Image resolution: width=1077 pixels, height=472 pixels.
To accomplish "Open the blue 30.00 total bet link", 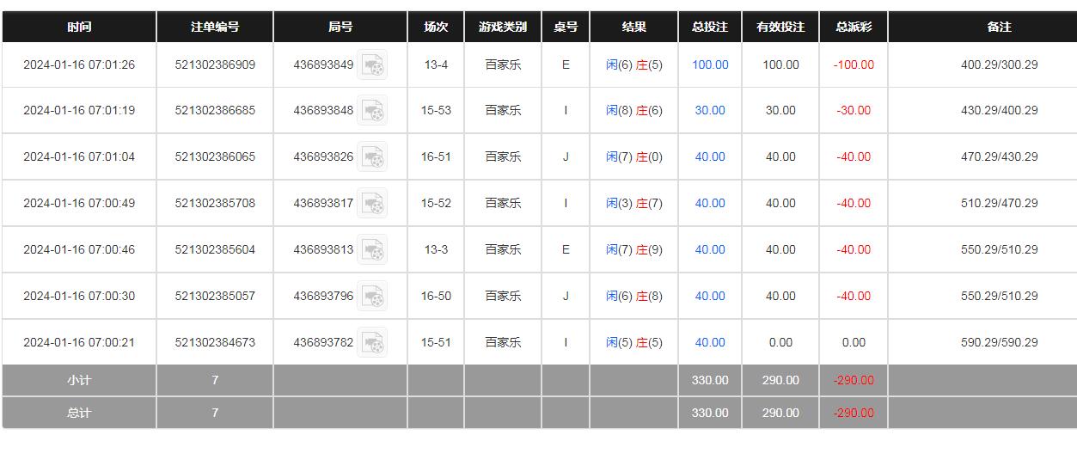I will (x=710, y=111).
